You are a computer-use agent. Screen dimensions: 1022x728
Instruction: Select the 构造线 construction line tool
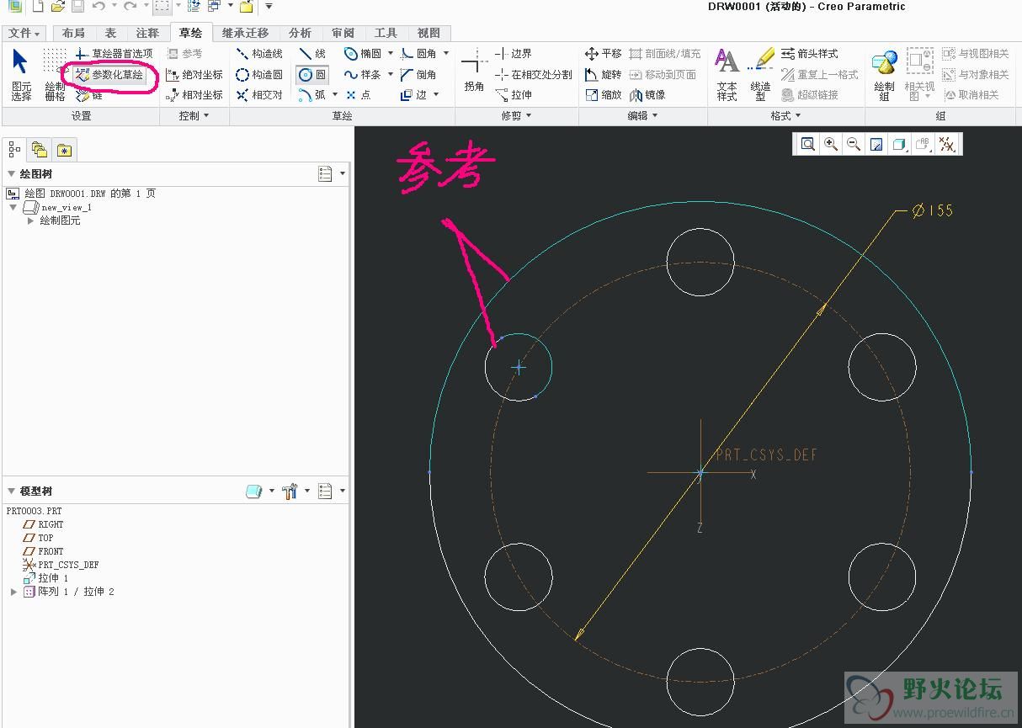pos(259,54)
